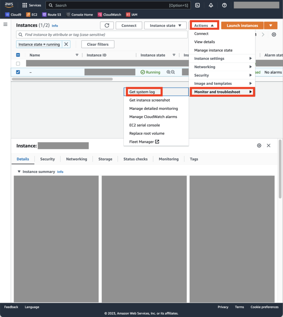
Task: Sort by the Name column arrow
Action: pos(77,55)
